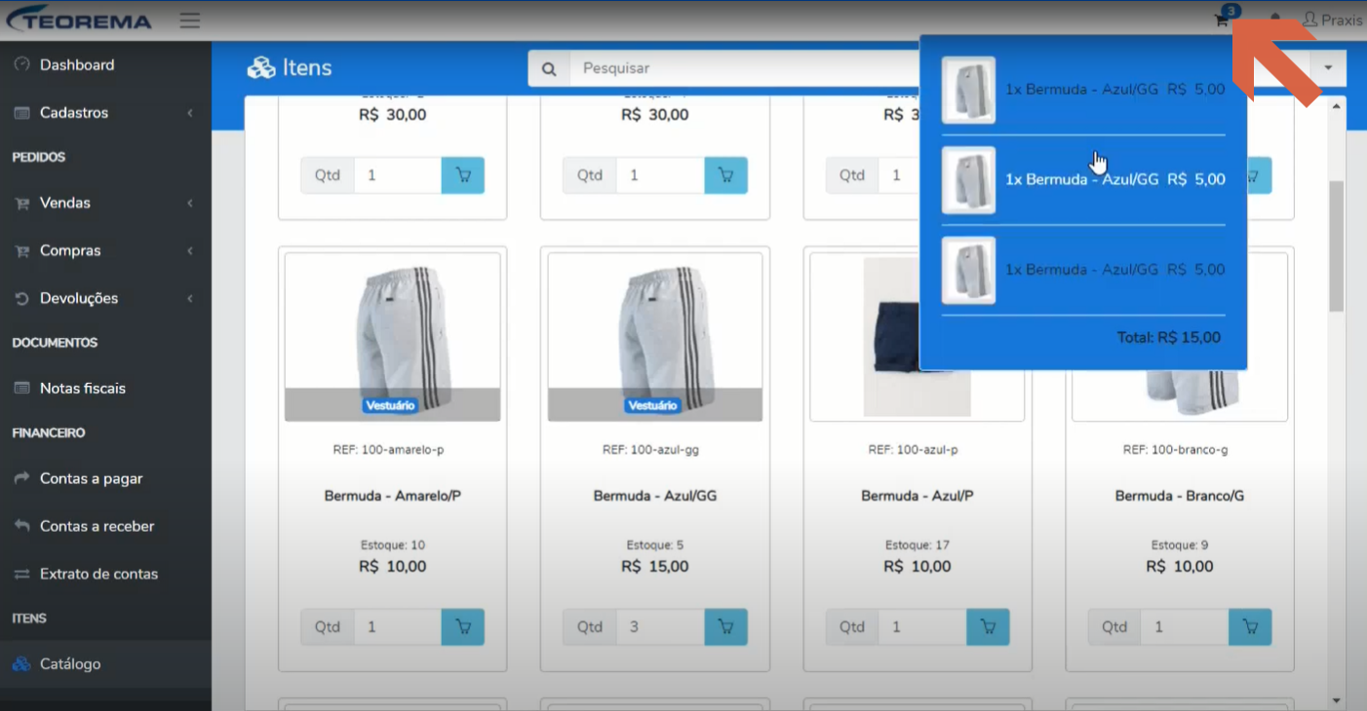The width and height of the screenshot is (1367, 711).
Task: Click the vertical scrollbar thumb
Action: pyautogui.click(x=1337, y=245)
